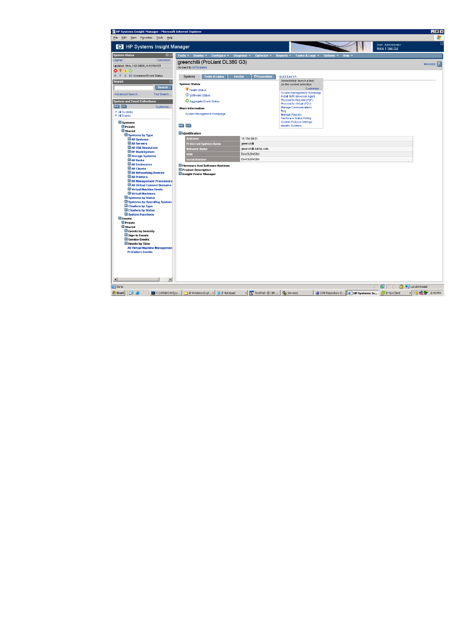Switch to the Services taskbar window

point(297,293)
